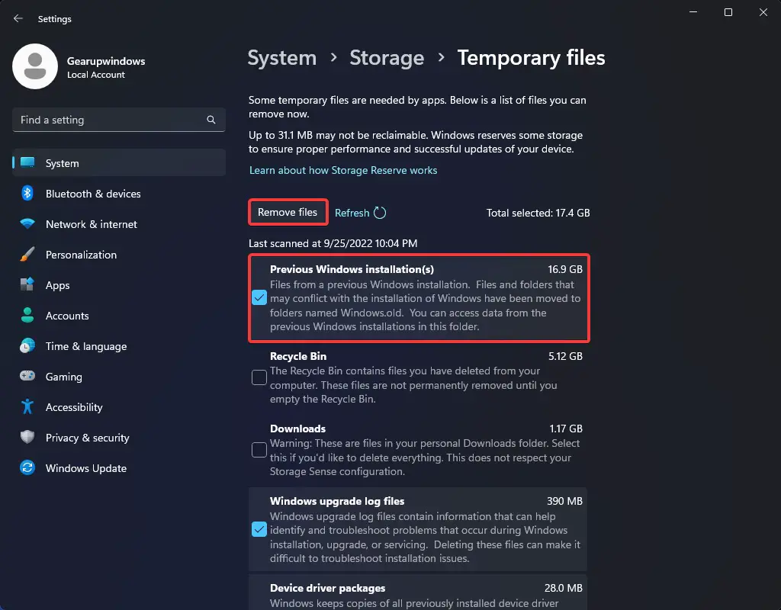Navigate to Storage breadcrumb
The image size is (781, 610).
[x=387, y=58]
